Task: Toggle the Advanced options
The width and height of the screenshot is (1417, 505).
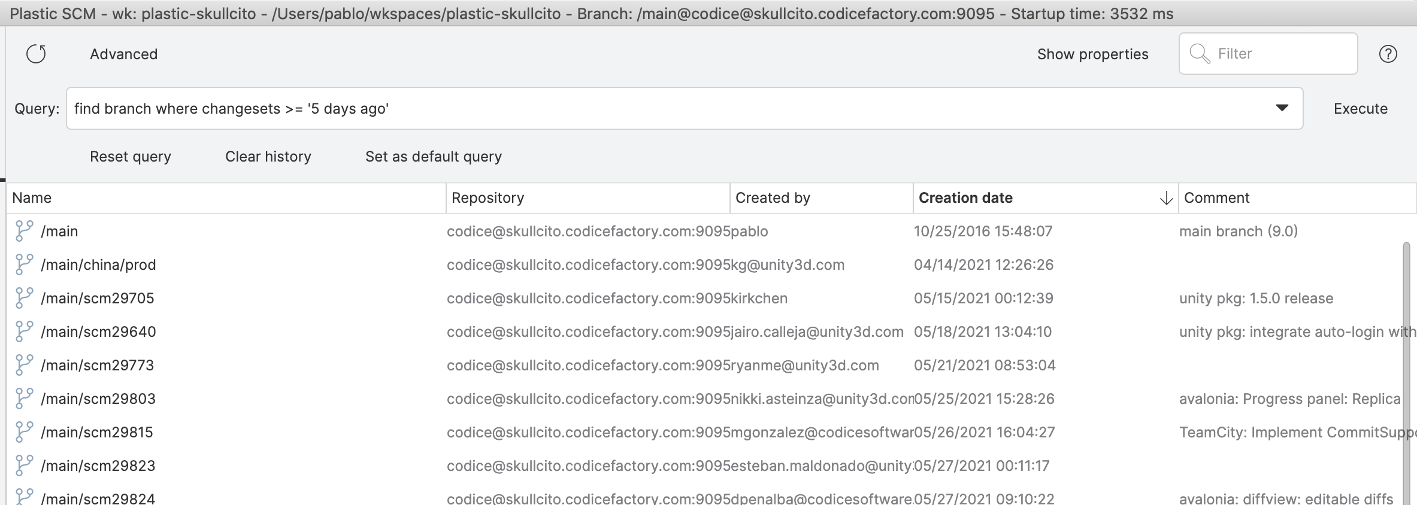Action: [x=124, y=54]
